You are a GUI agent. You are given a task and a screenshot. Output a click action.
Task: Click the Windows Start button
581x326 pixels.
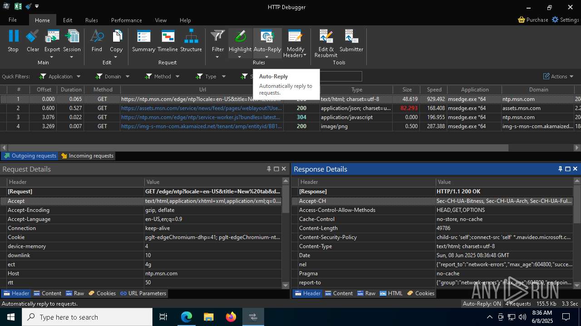tap(10, 317)
